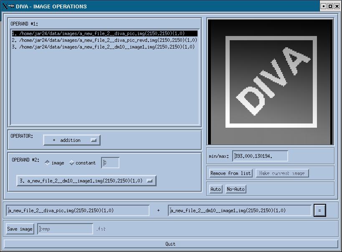Click the DIVA preview image
Screen dimensions: 342x252
point(270,82)
